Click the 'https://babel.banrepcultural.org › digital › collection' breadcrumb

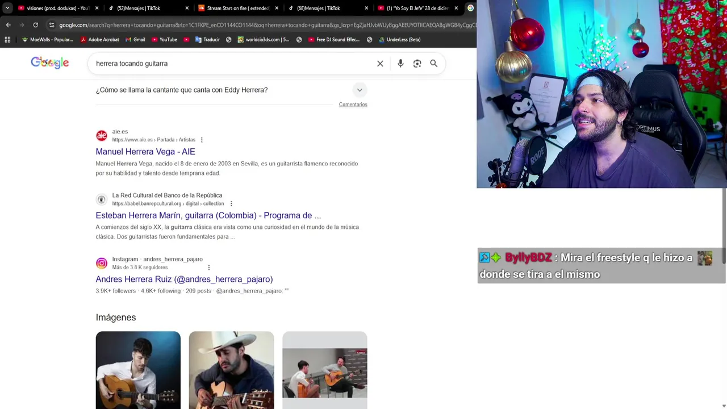point(168,203)
